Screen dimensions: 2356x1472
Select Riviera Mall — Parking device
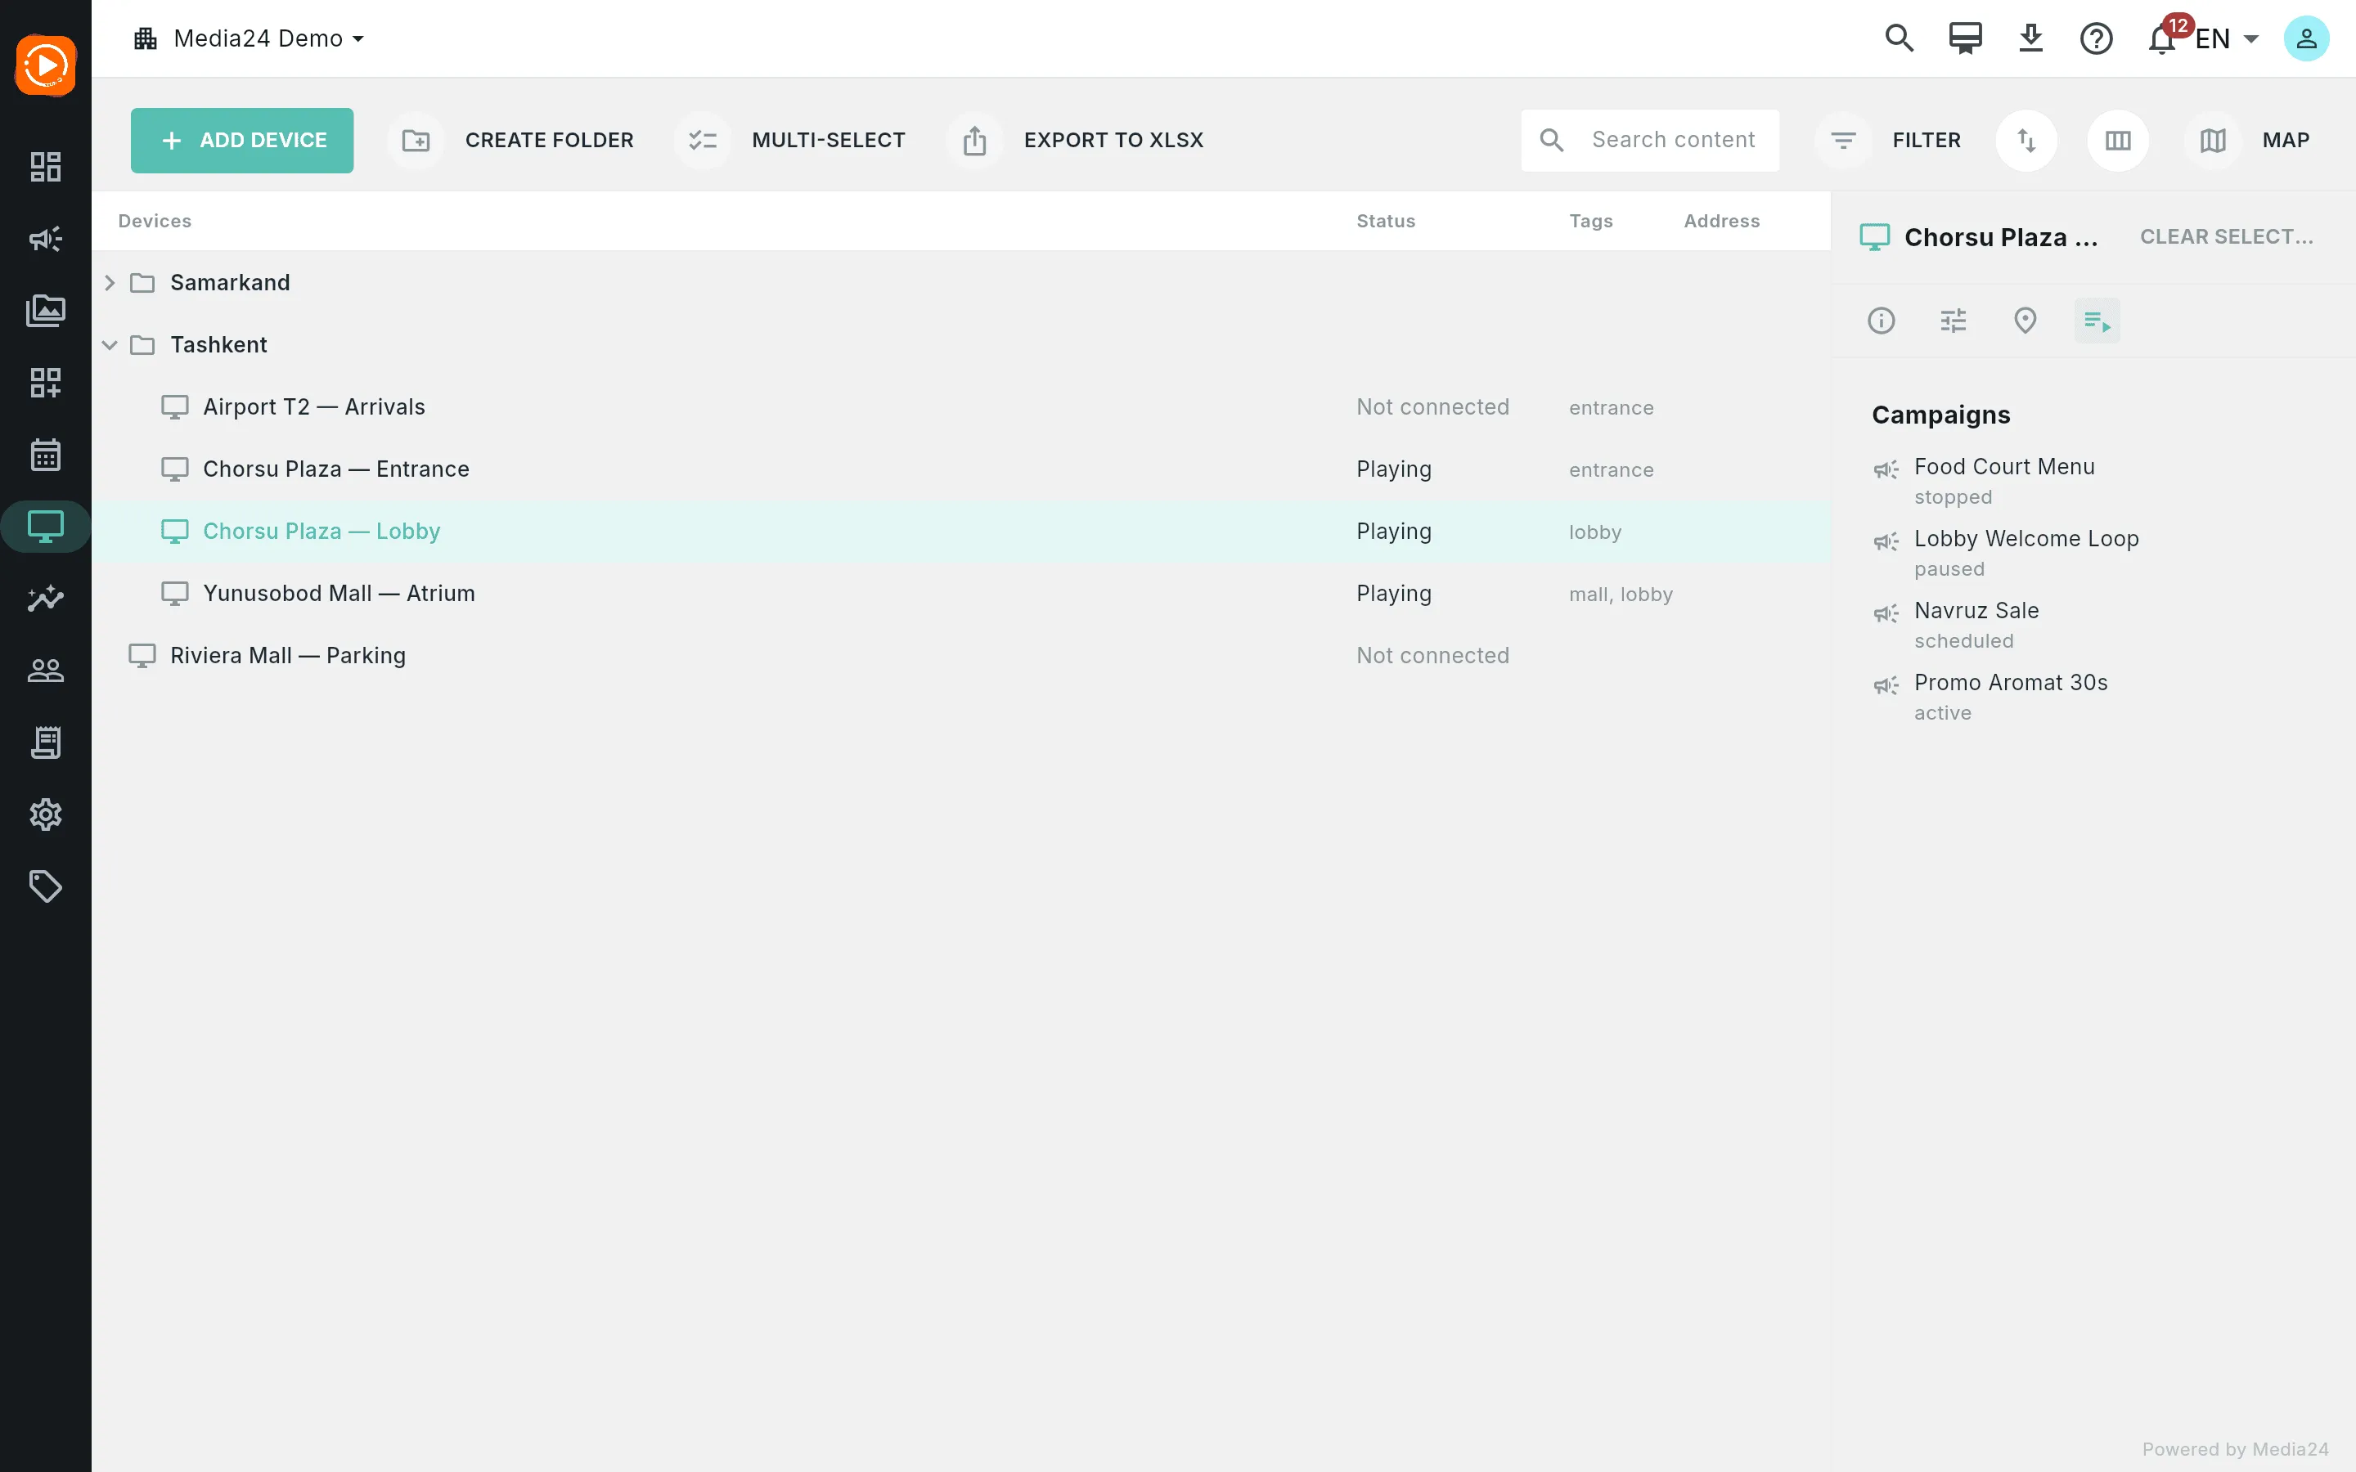(961, 656)
